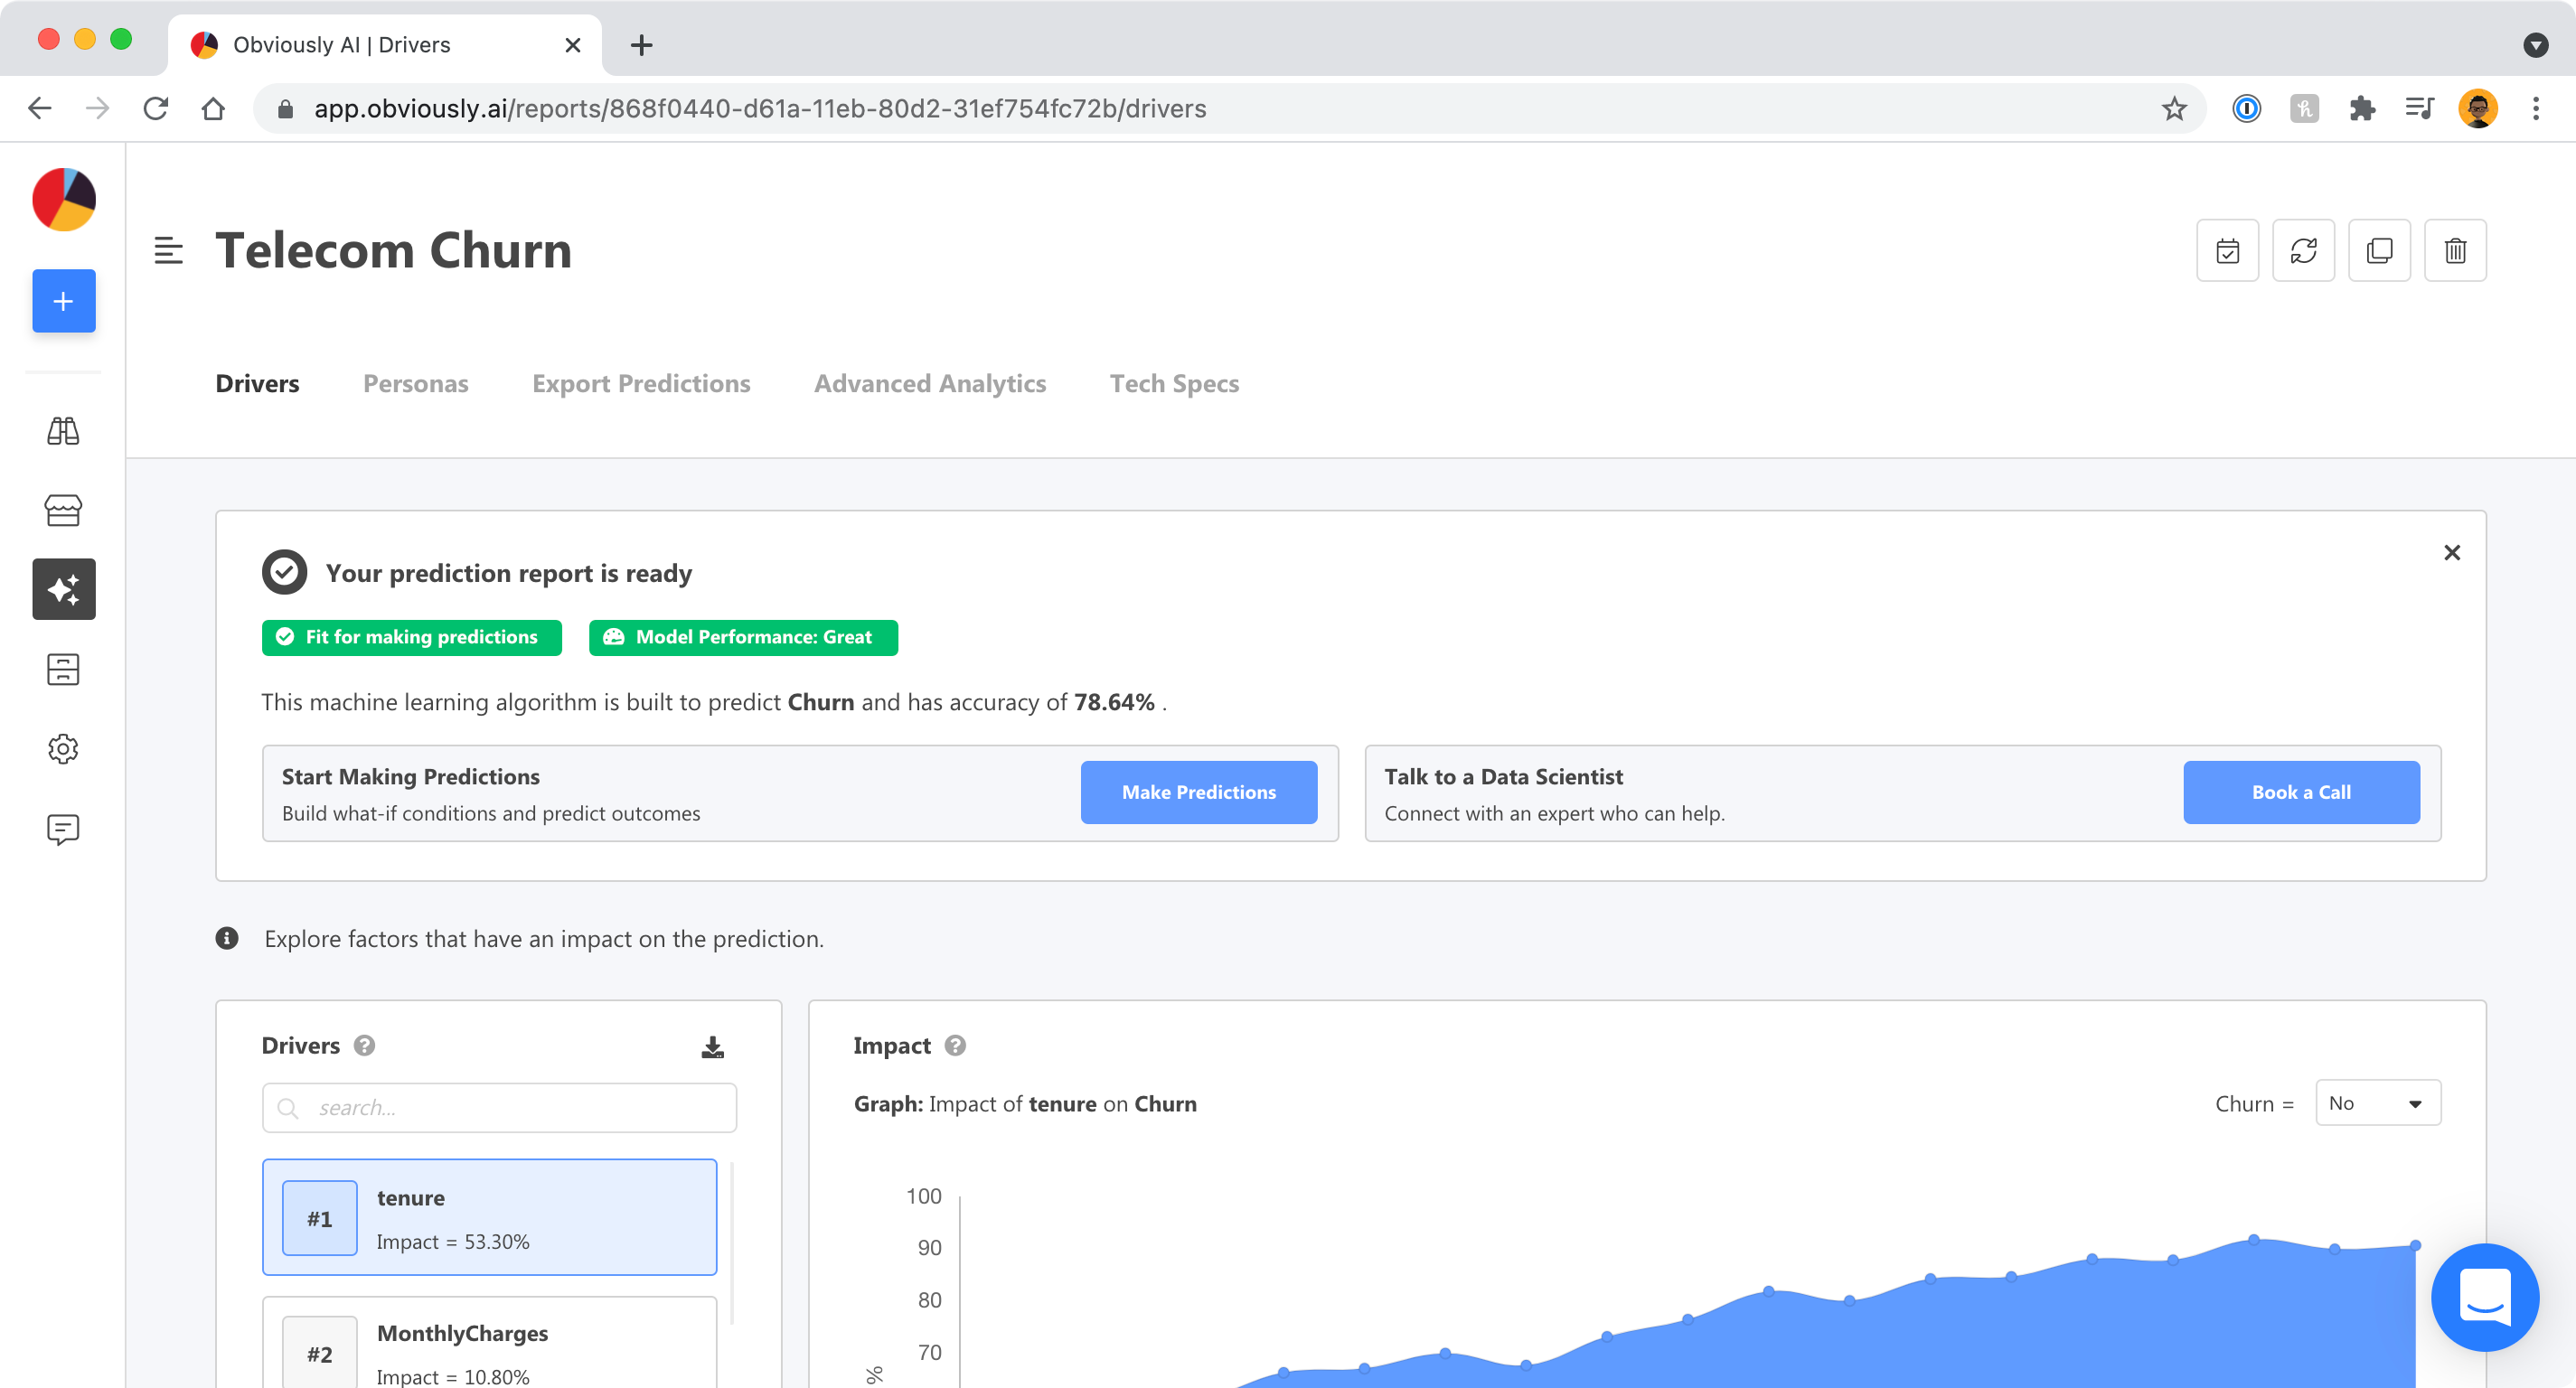Image resolution: width=2576 pixels, height=1388 pixels.
Task: Toggle the report outline menu icon
Action: (168, 250)
